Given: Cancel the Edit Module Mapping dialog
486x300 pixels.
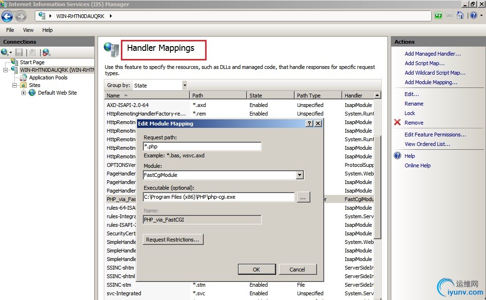Looking at the screenshot, I should [298, 270].
